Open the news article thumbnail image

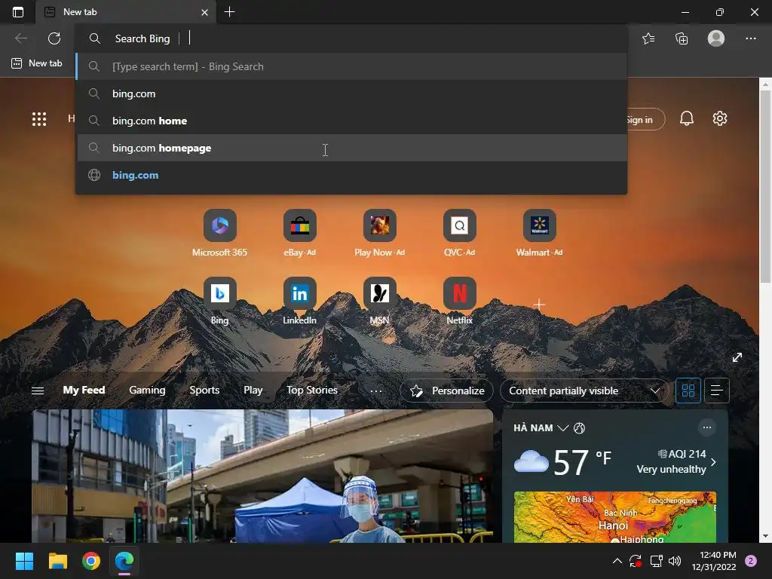click(262, 476)
